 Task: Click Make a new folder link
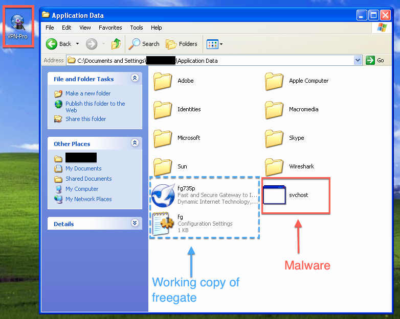point(88,93)
